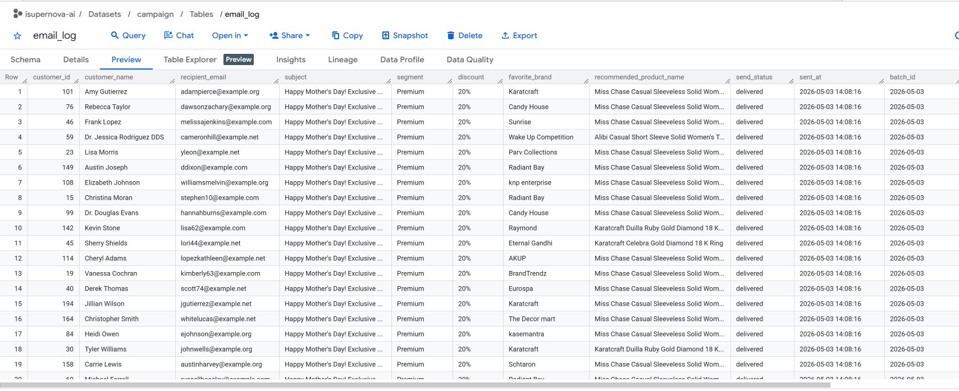Viewport: 959px width, 391px height.
Task: Click the subject column resize handle
Action: [x=389, y=81]
